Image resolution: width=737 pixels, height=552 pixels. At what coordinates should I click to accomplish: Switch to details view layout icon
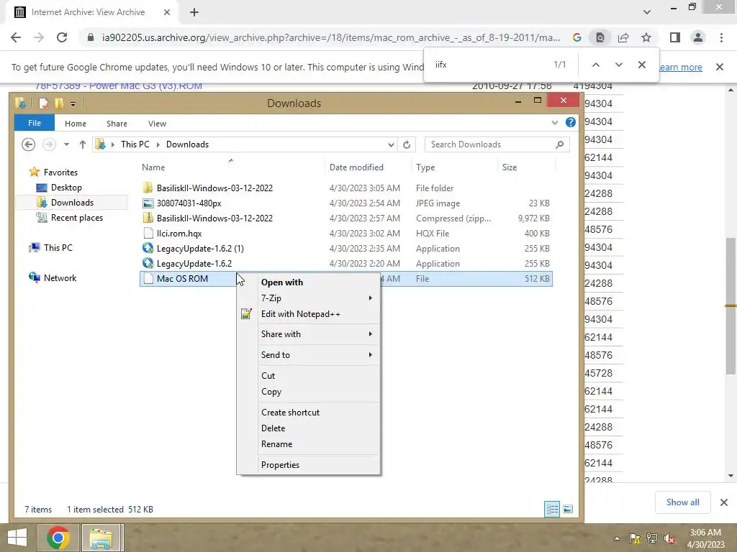552,510
